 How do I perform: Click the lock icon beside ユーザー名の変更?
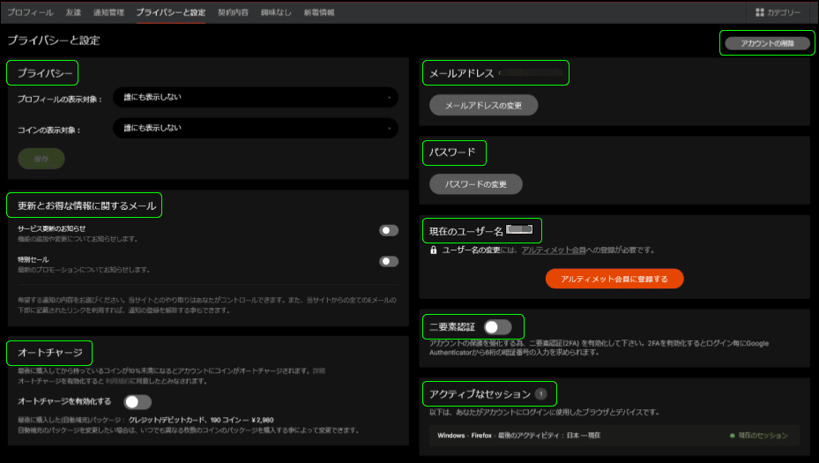(434, 250)
